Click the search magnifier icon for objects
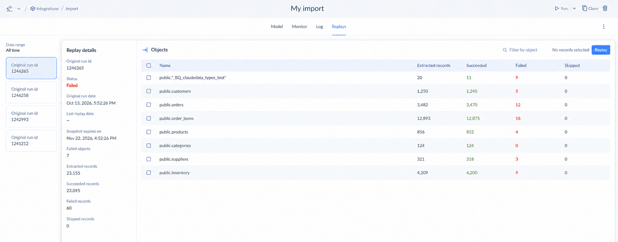 pos(505,50)
